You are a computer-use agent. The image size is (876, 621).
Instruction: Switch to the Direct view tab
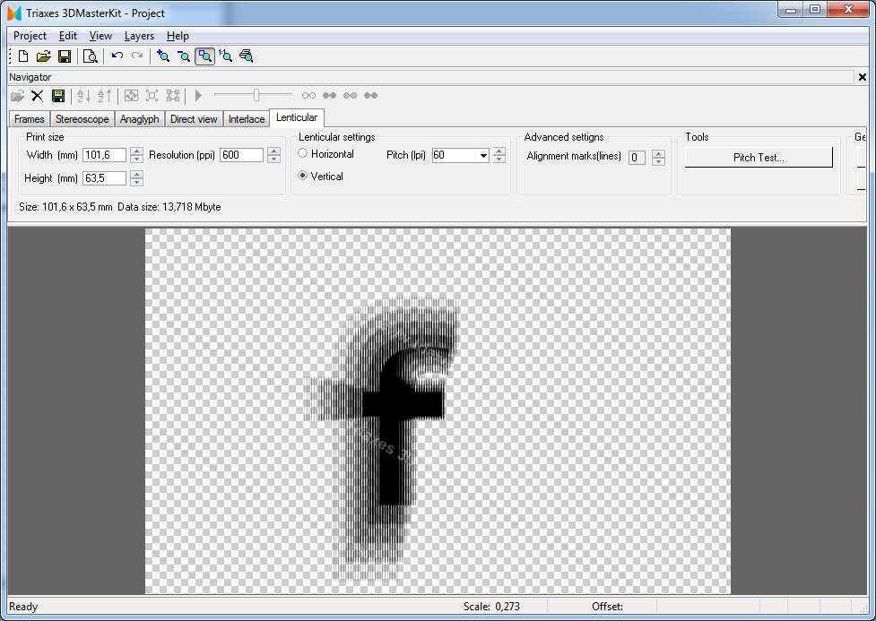194,119
